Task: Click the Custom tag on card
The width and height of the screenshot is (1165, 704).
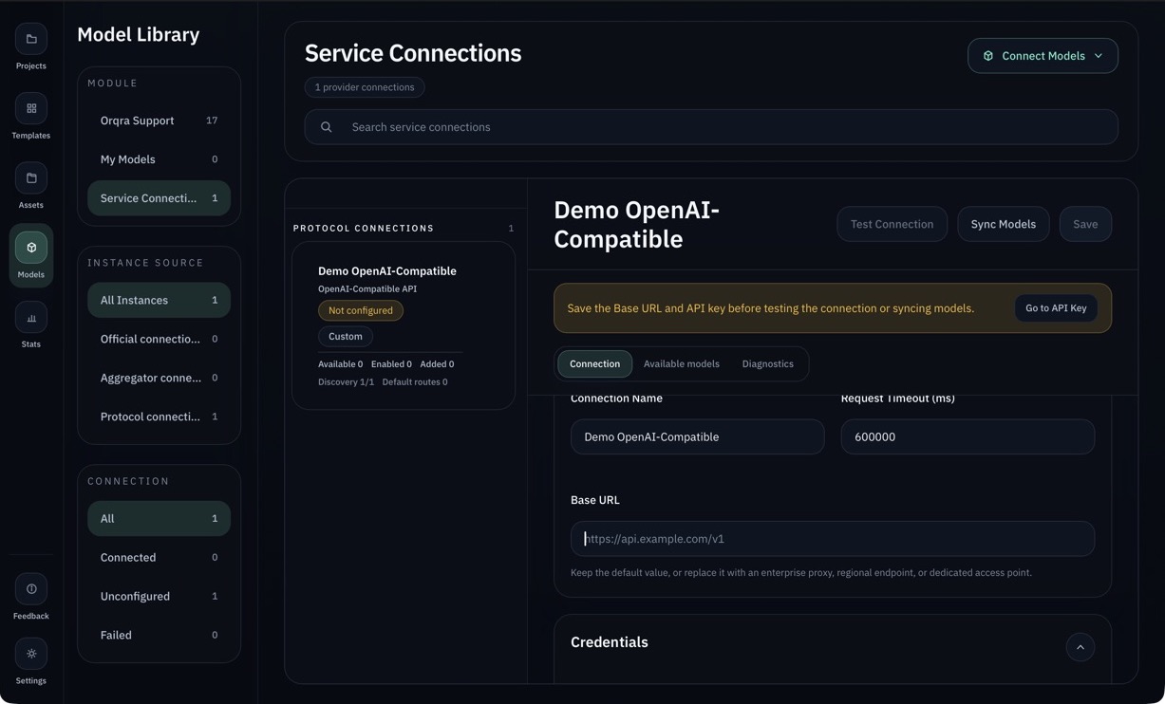Action: point(346,336)
